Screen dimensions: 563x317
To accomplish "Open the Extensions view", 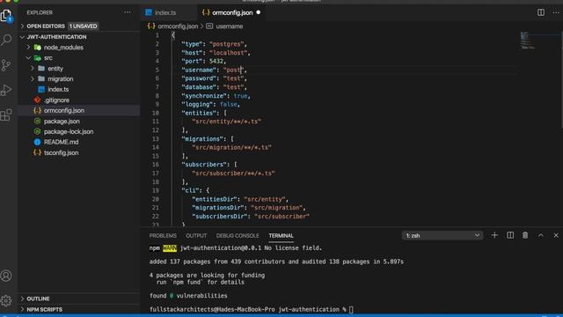I will point(6,115).
